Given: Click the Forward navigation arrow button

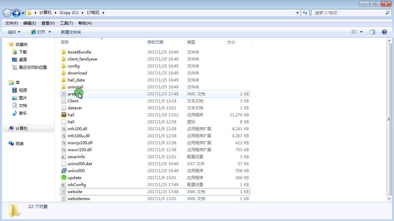Looking at the screenshot, I should [x=16, y=13].
